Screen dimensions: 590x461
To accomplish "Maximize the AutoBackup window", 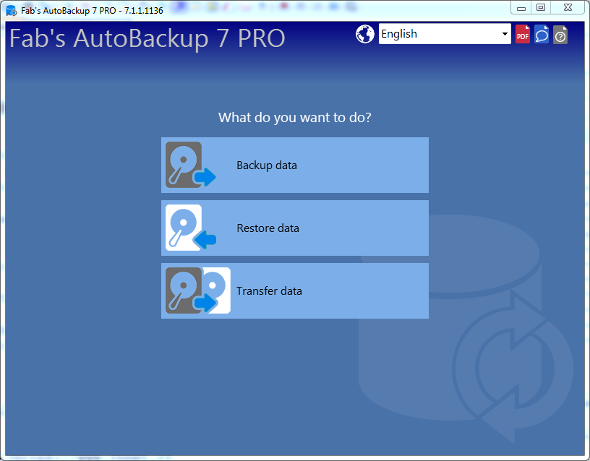I will coord(541,8).
